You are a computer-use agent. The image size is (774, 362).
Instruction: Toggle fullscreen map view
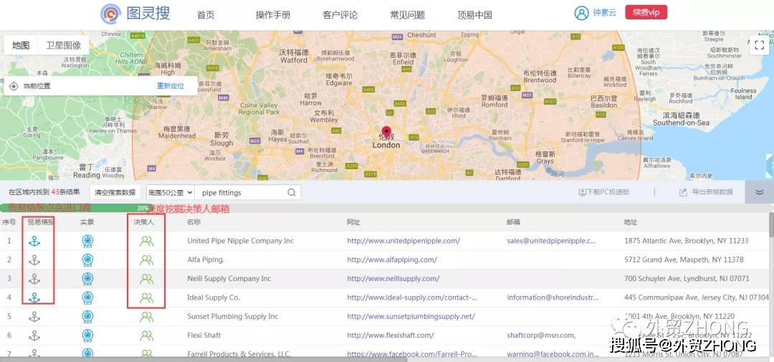coord(759,45)
